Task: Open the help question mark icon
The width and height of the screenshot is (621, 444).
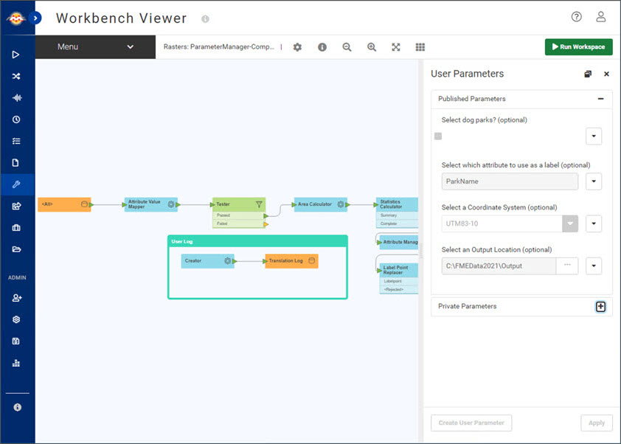Action: (577, 17)
